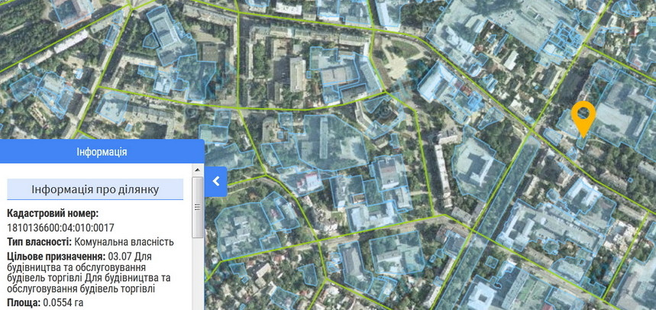Image resolution: width=656 pixels, height=310 pixels.
Task: Click the Цільове призначення label
Action: click(x=56, y=256)
